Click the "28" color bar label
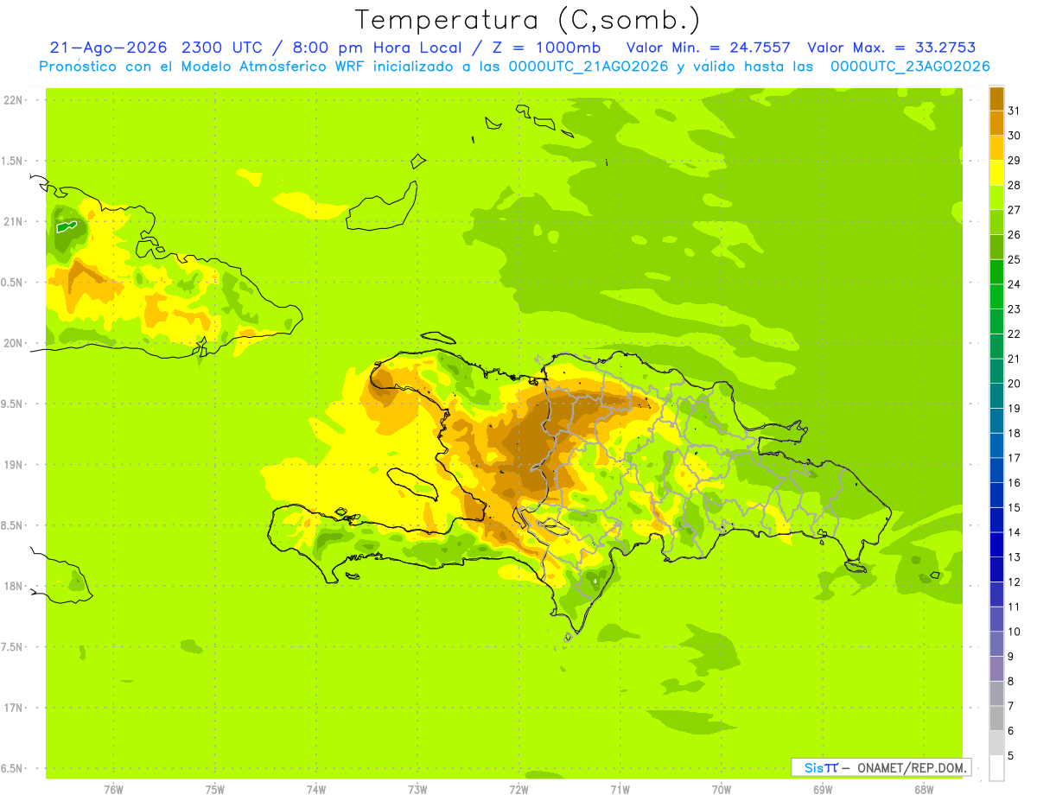1037x801 pixels. pyautogui.click(x=1014, y=185)
